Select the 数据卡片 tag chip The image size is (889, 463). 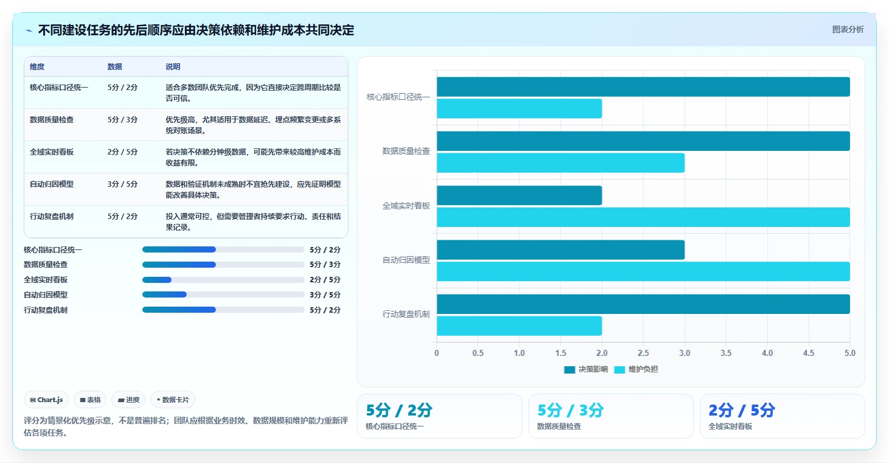pos(173,400)
